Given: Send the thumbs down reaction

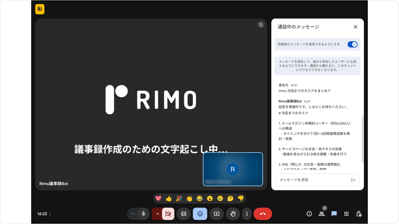Looking at the screenshot, I should pos(241,198).
